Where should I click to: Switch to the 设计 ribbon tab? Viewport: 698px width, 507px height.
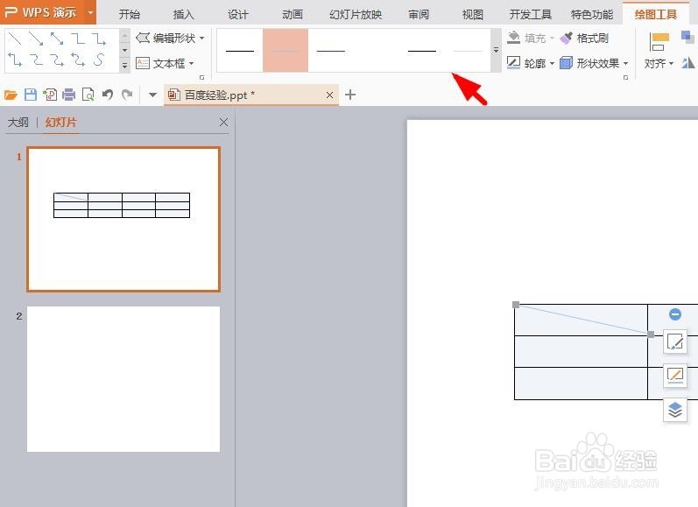(238, 14)
